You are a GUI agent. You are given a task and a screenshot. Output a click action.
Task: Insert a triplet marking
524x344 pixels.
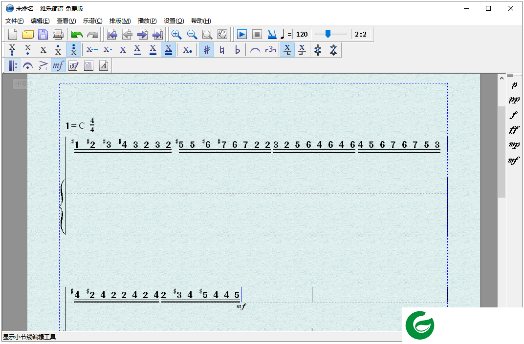(271, 50)
